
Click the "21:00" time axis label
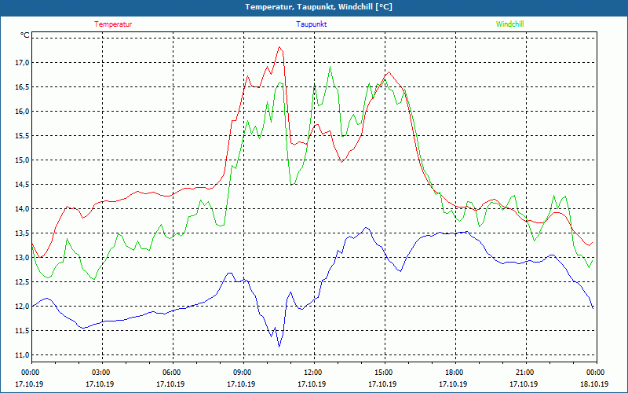[524, 373]
